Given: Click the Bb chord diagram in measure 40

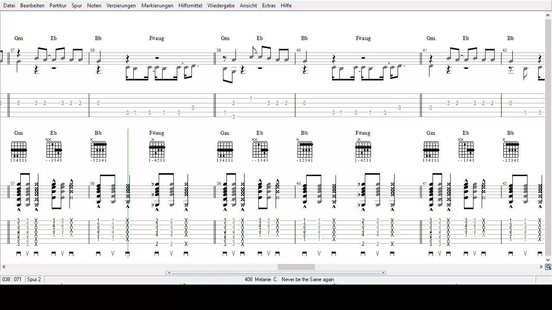Looking at the screenshot, I should (x=305, y=150).
